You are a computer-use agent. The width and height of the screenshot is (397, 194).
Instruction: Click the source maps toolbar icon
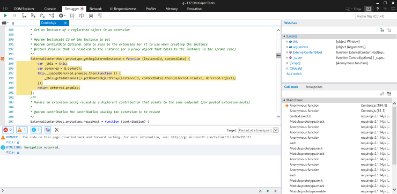click(99, 16)
